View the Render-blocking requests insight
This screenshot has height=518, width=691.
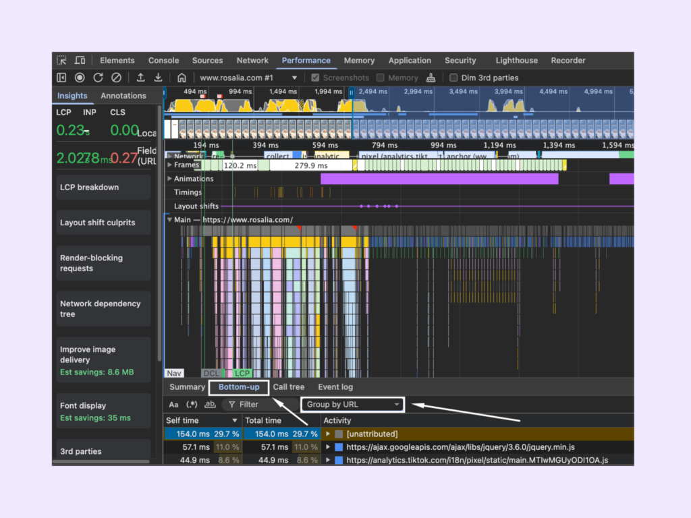(103, 263)
